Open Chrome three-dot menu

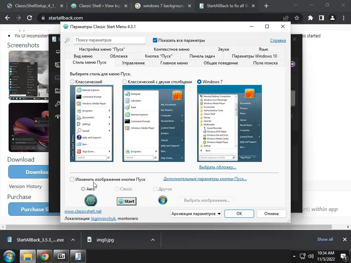[x=343, y=18]
